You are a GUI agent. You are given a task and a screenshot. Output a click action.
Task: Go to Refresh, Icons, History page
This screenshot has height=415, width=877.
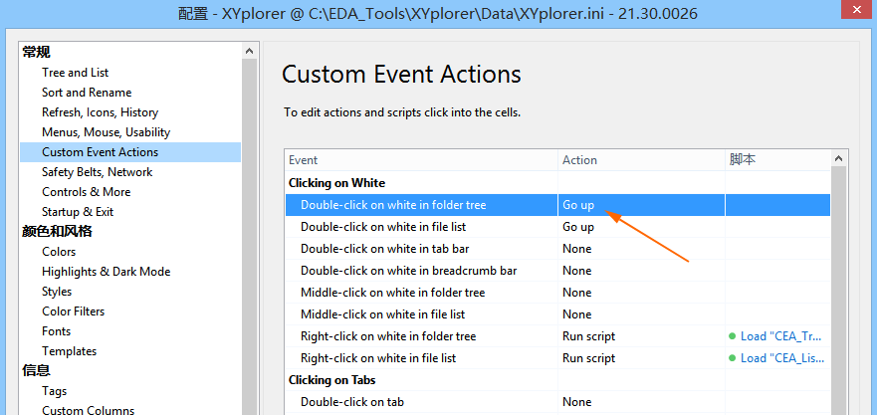click(x=100, y=112)
